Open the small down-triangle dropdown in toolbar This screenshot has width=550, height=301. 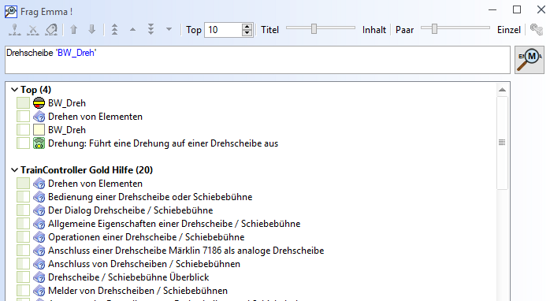(169, 30)
